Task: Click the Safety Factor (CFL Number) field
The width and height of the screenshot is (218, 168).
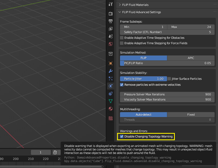Action: click(x=167, y=32)
